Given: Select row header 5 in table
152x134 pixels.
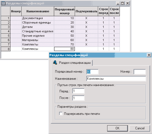Looking at the screenshot, I should click(x=5, y=36).
